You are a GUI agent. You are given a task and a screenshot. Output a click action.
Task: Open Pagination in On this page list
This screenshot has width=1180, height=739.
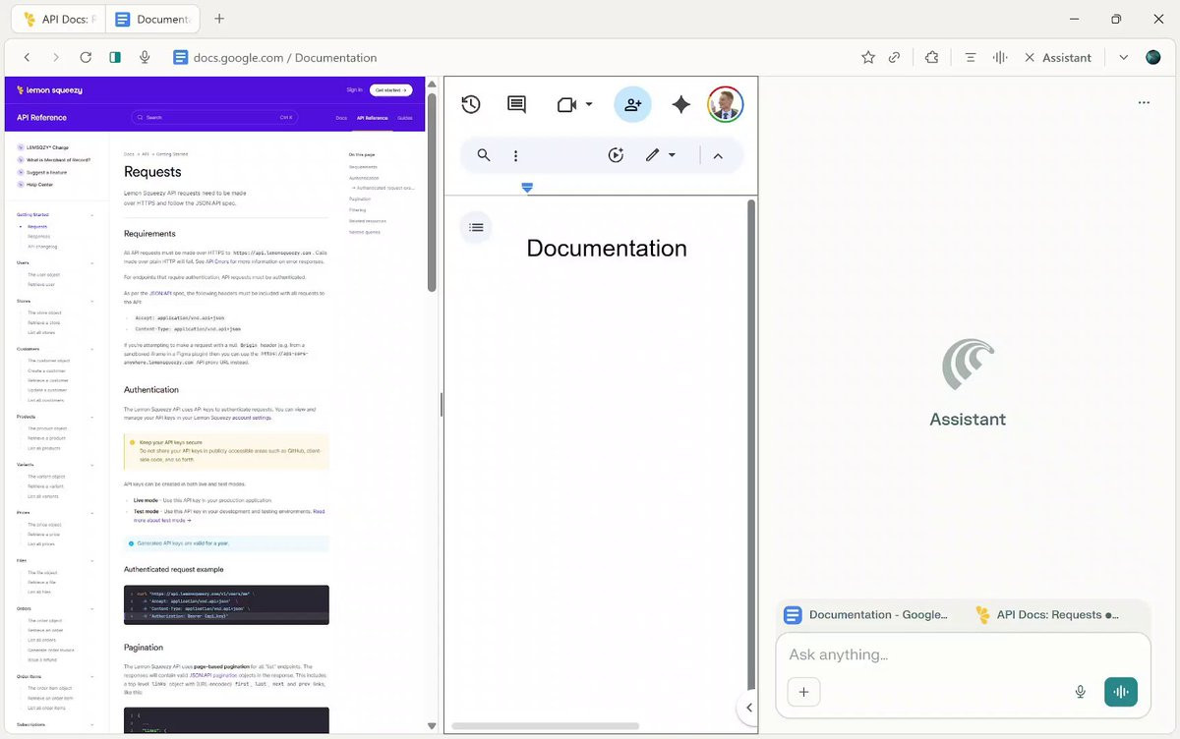[x=360, y=199]
